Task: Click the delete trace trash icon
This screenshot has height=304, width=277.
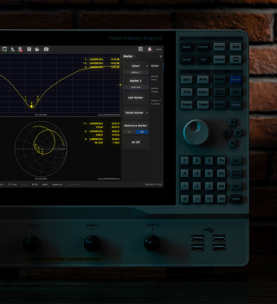Action: 20,49
